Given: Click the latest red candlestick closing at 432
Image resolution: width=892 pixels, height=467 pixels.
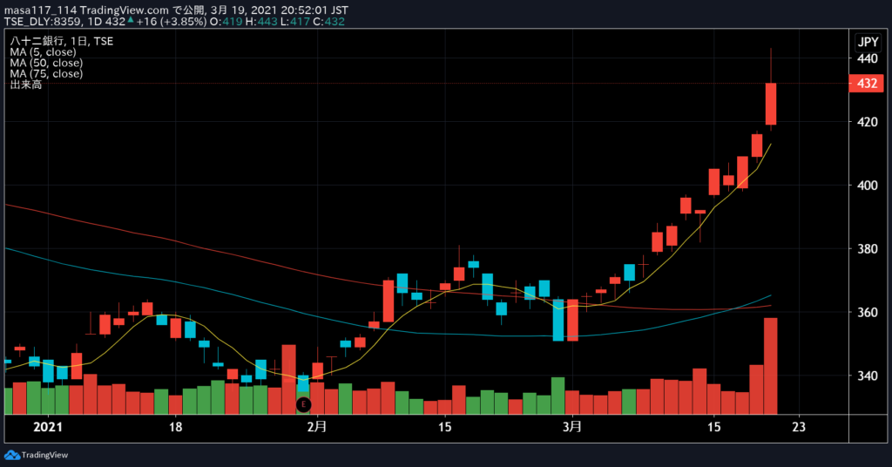Looking at the screenshot, I should (x=771, y=104).
